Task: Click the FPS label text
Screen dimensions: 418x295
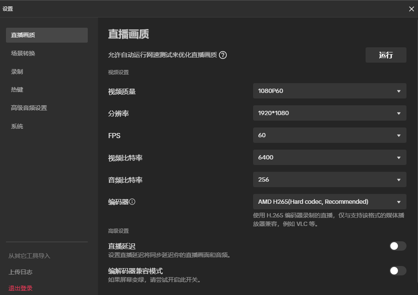Action: [114, 136]
